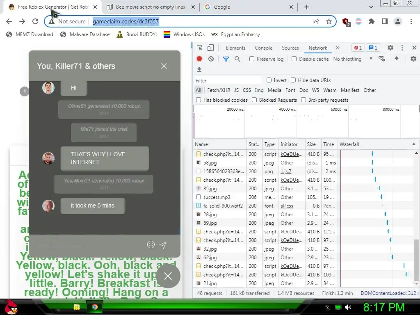Click the network Filter text field
420x315 pixels.
(x=228, y=81)
